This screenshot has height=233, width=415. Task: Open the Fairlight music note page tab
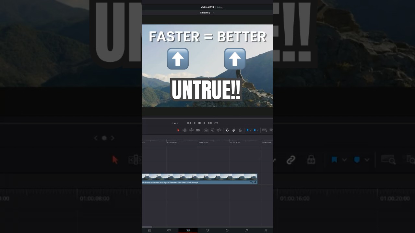[x=246, y=230]
